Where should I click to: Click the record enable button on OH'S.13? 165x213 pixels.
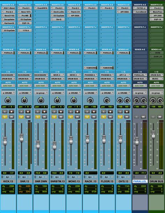[127, 112]
